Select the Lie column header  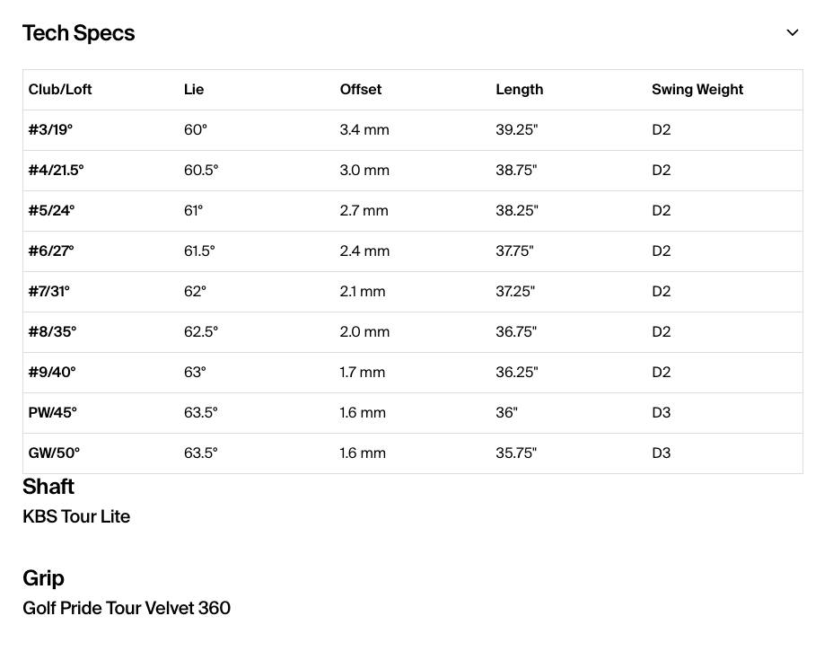[194, 89]
